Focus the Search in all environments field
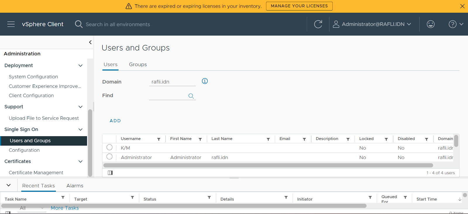This screenshot has width=468, height=214. [118, 24]
